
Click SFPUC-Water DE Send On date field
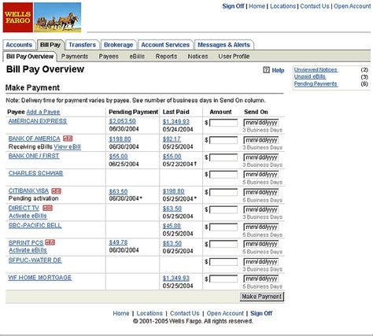click(x=261, y=262)
